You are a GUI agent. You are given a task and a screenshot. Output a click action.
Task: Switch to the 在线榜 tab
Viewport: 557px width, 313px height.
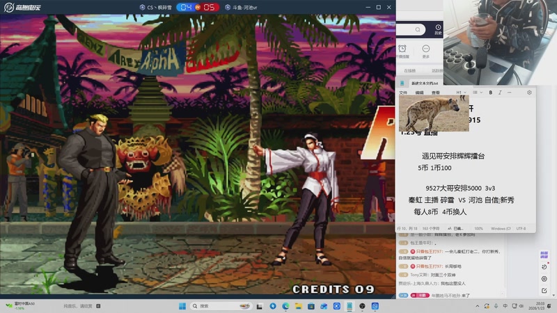coord(409,71)
